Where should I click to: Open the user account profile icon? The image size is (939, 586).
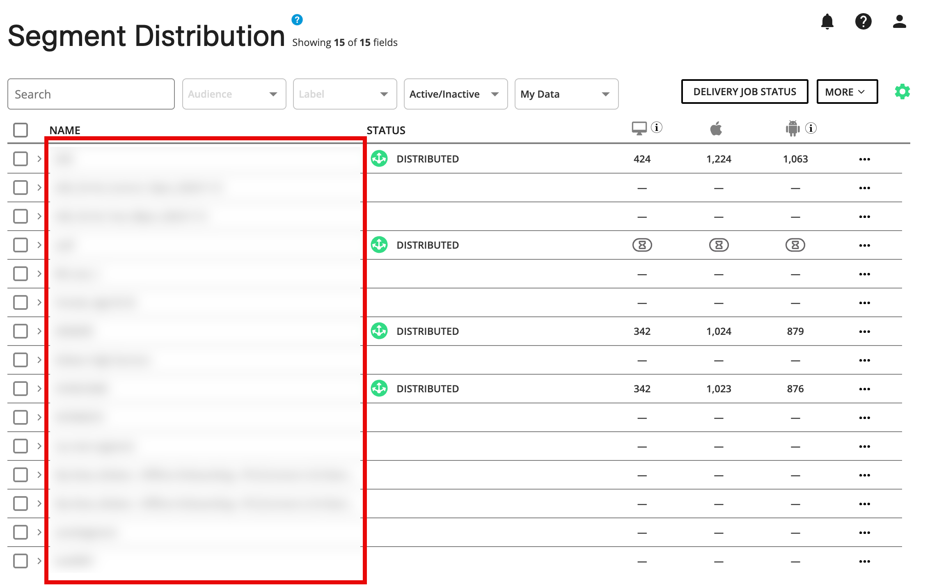click(899, 21)
